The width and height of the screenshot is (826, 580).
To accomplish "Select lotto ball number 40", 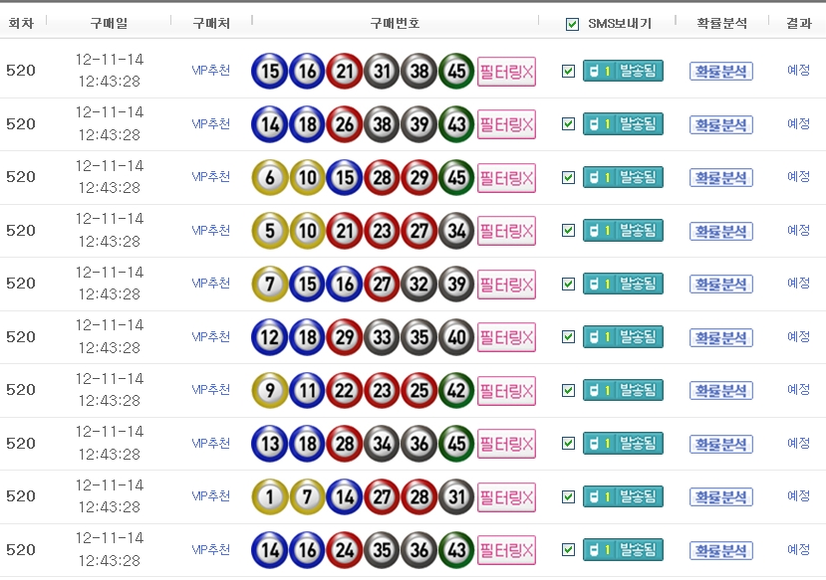I will coord(455,336).
